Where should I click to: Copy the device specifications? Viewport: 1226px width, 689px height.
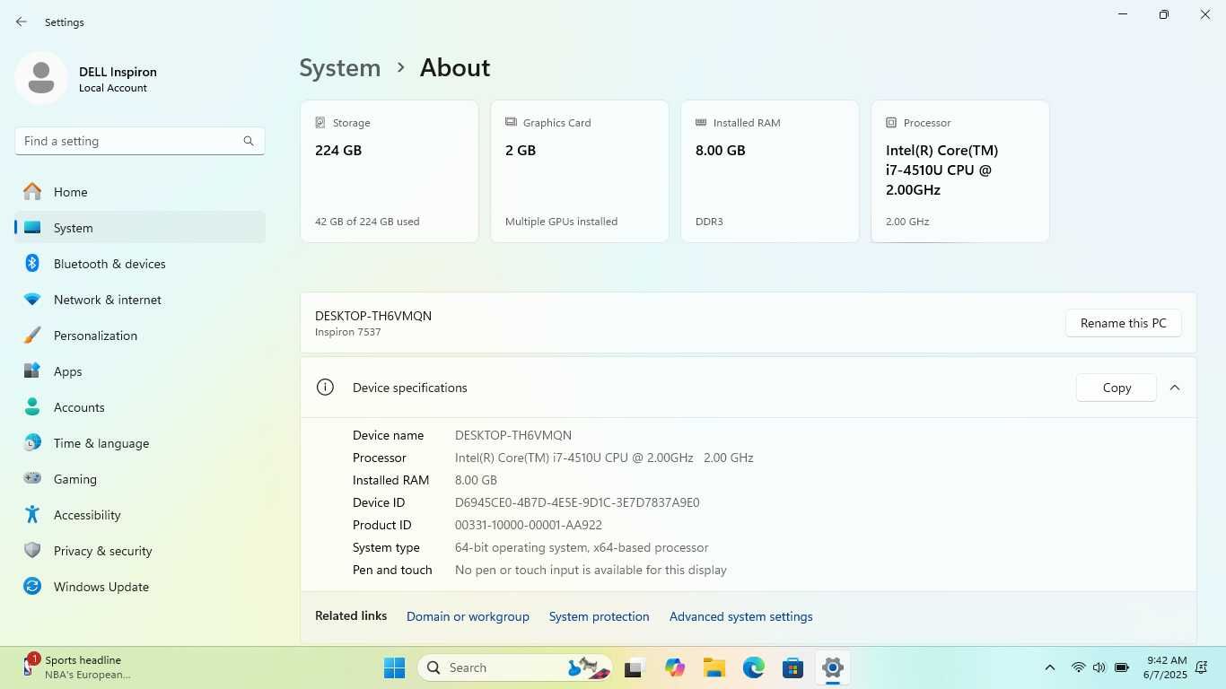[x=1117, y=388]
